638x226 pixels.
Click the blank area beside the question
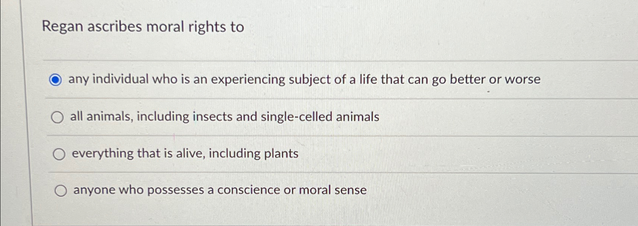[451, 27]
